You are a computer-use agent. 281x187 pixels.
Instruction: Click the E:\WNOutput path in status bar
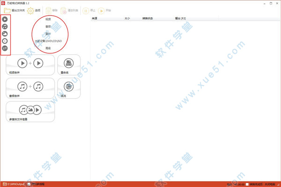pos(15,184)
